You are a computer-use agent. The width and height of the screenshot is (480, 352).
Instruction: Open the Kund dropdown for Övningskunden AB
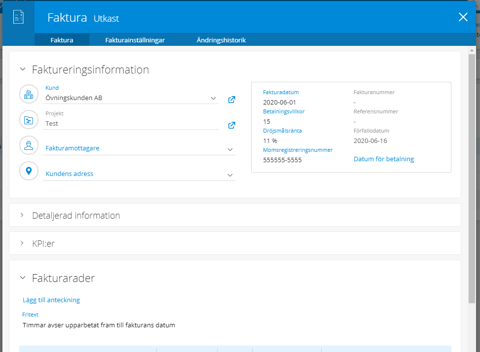point(214,98)
